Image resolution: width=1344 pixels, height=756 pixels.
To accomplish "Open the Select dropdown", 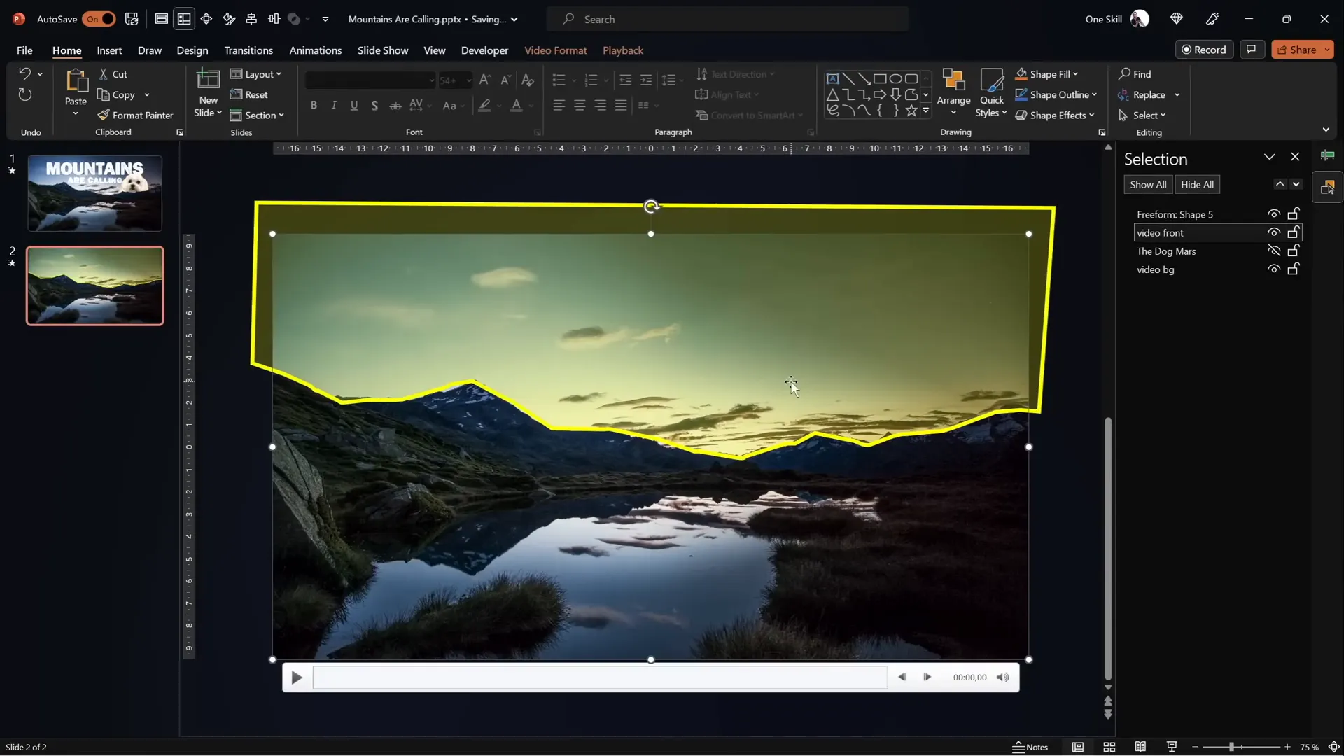I will coord(1142,115).
